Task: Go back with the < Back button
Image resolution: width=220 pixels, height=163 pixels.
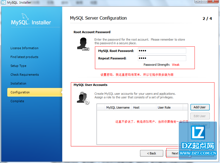Action: coord(152,153)
